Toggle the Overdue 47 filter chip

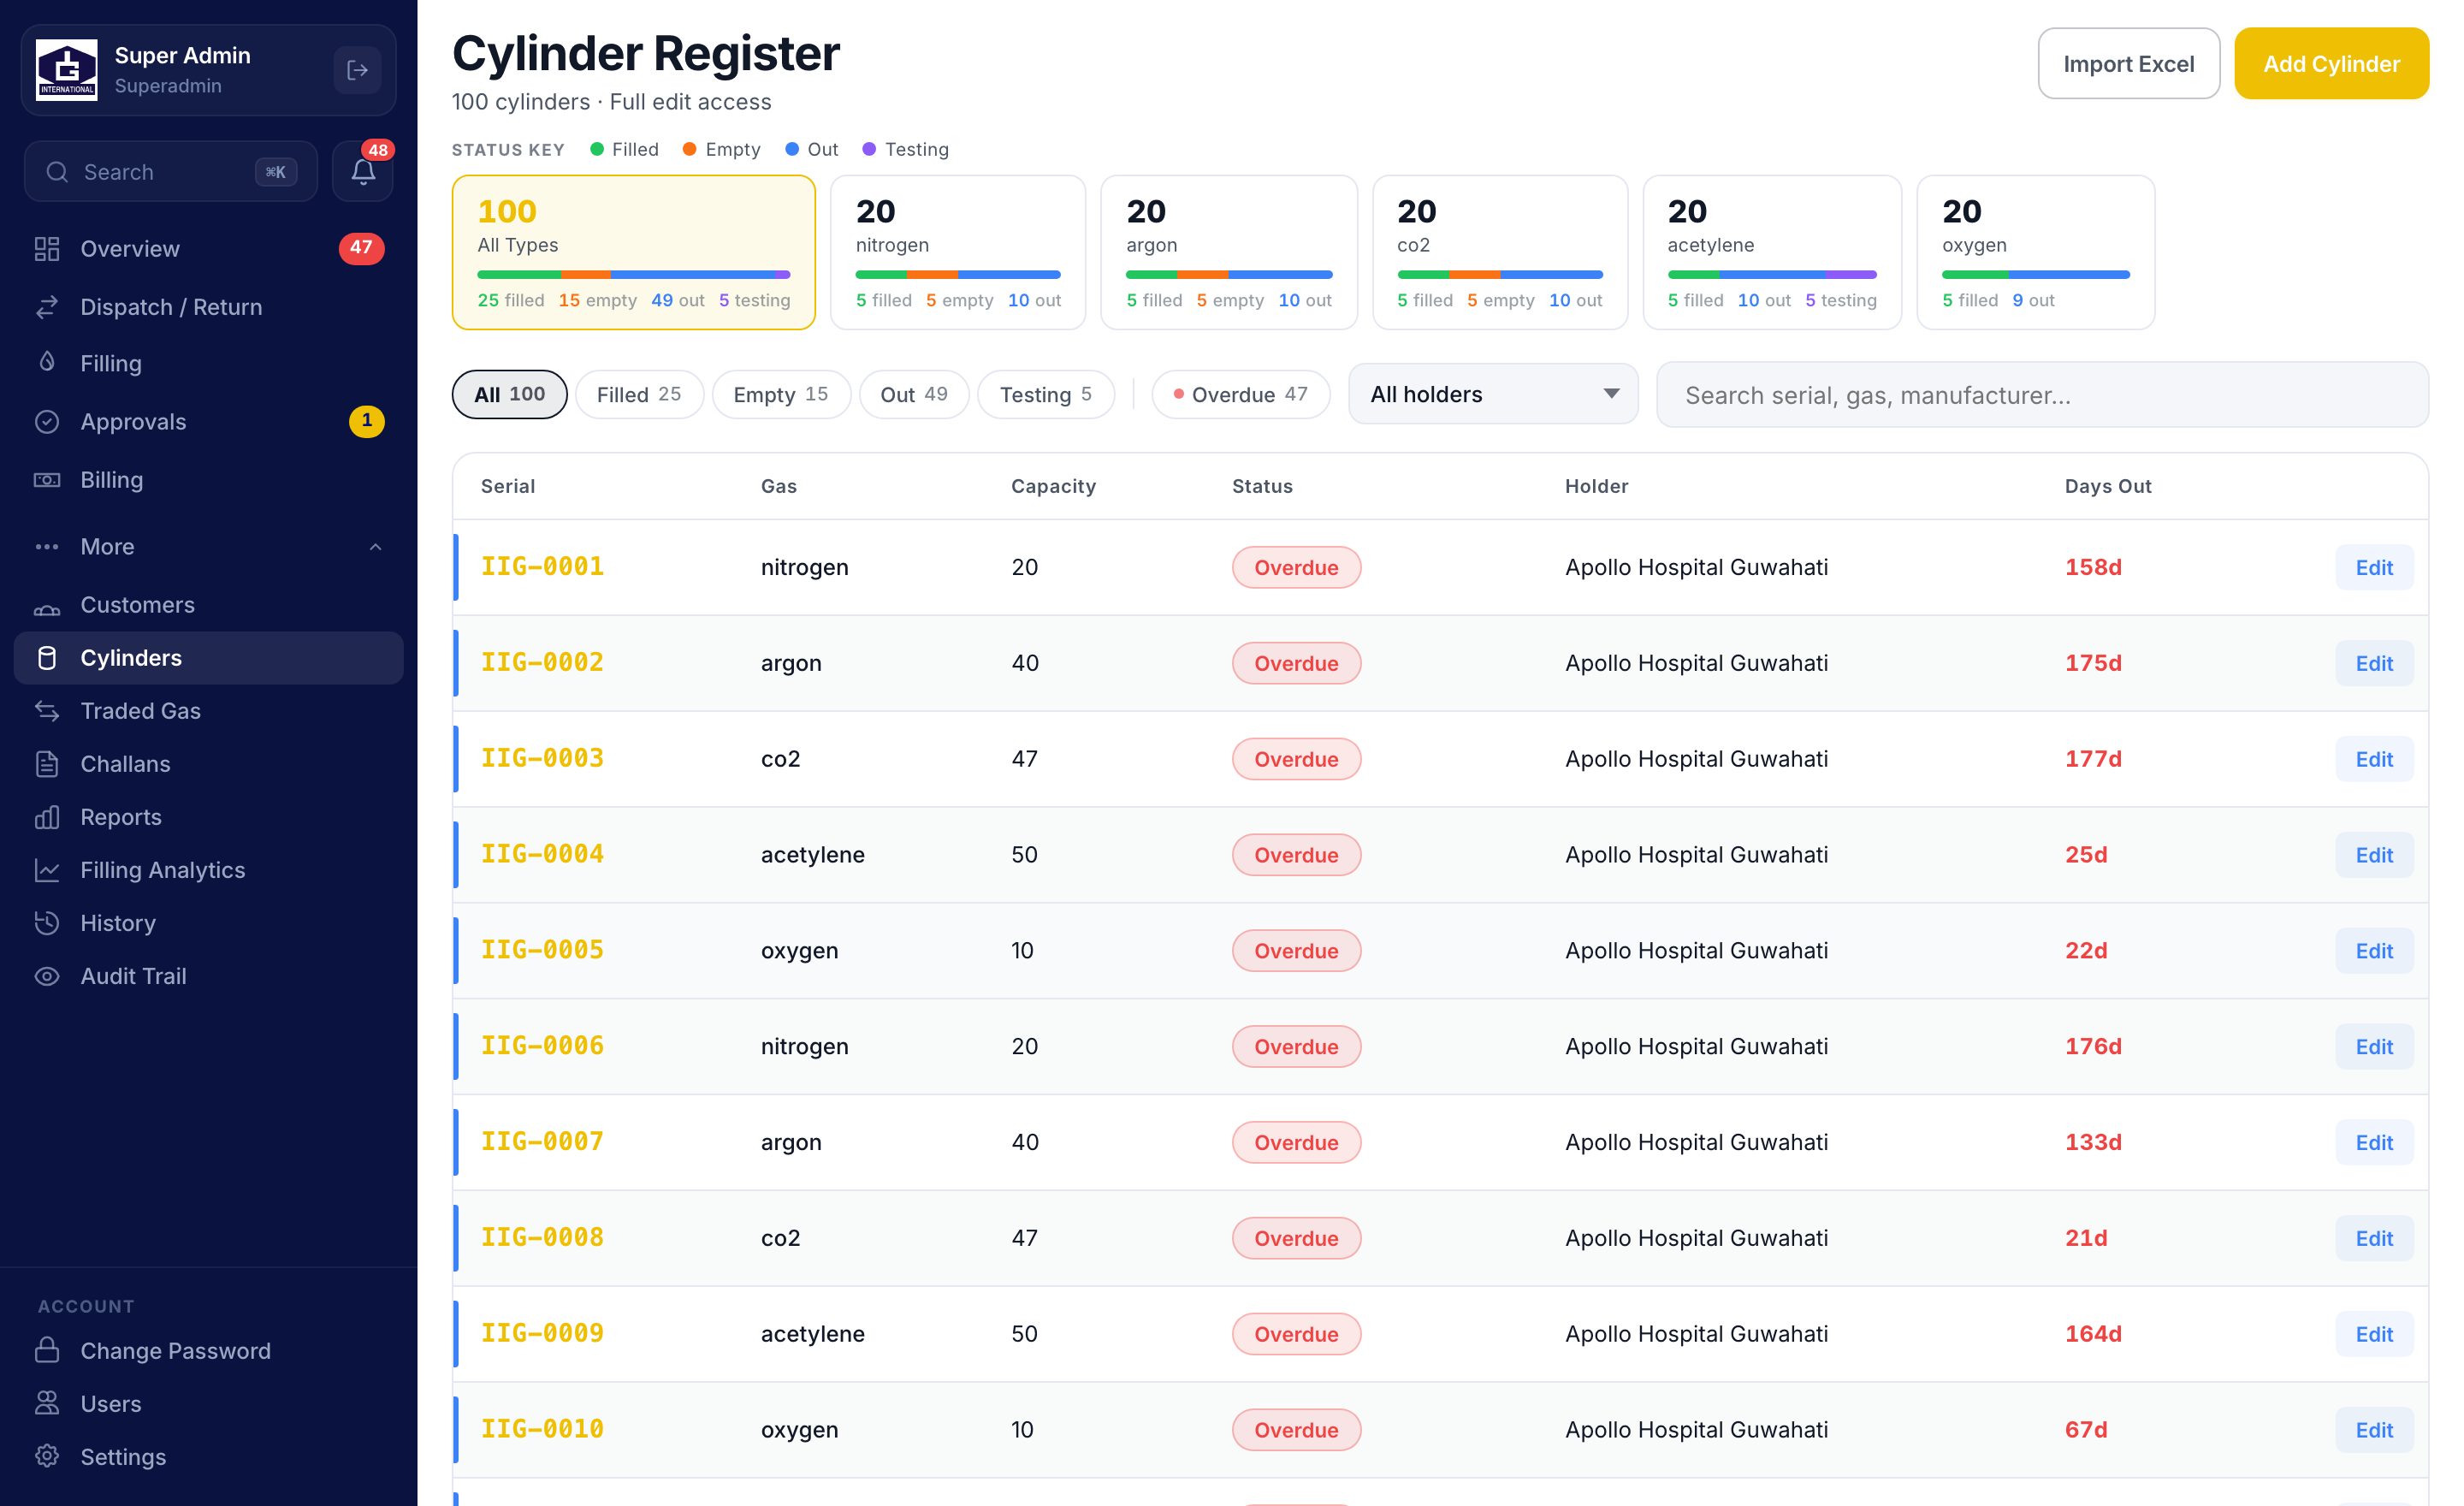1241,394
